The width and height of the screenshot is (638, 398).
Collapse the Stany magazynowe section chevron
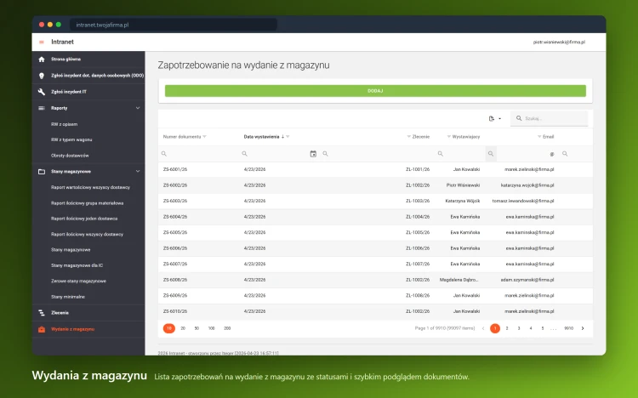pos(138,171)
